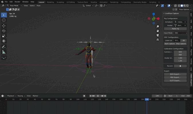Select rendered viewport shading
This screenshot has height=114, width=193.
187,6
